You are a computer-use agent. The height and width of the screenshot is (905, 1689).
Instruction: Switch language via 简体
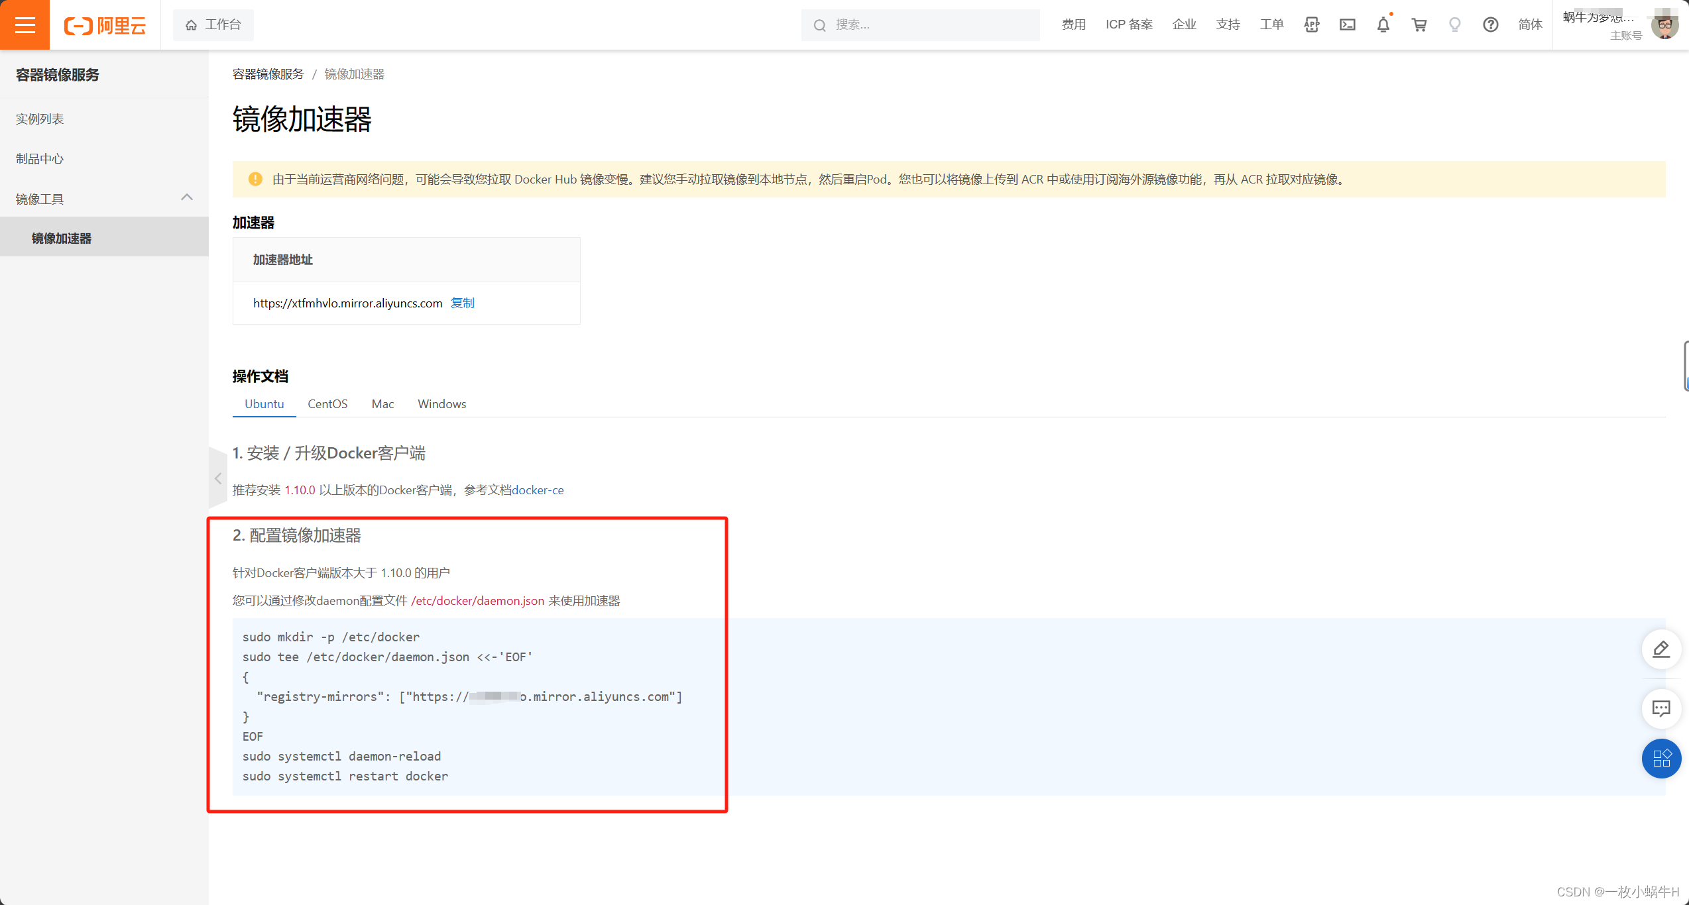tap(1530, 25)
